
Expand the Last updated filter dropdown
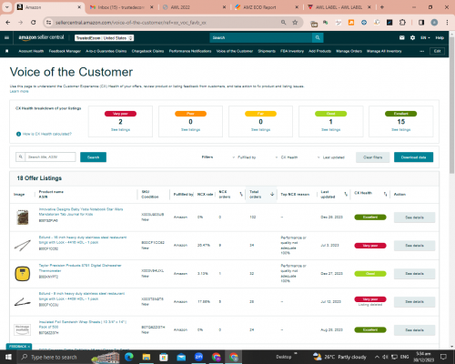[x=331, y=157]
